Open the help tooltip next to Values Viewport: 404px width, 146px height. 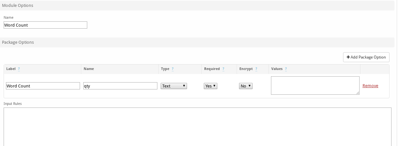point(286,69)
